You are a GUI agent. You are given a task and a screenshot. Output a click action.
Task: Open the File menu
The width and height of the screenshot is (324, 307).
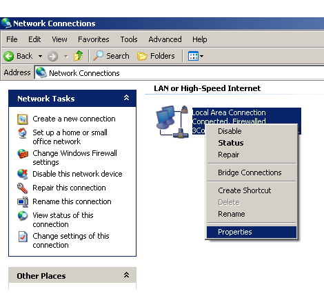tap(12, 39)
